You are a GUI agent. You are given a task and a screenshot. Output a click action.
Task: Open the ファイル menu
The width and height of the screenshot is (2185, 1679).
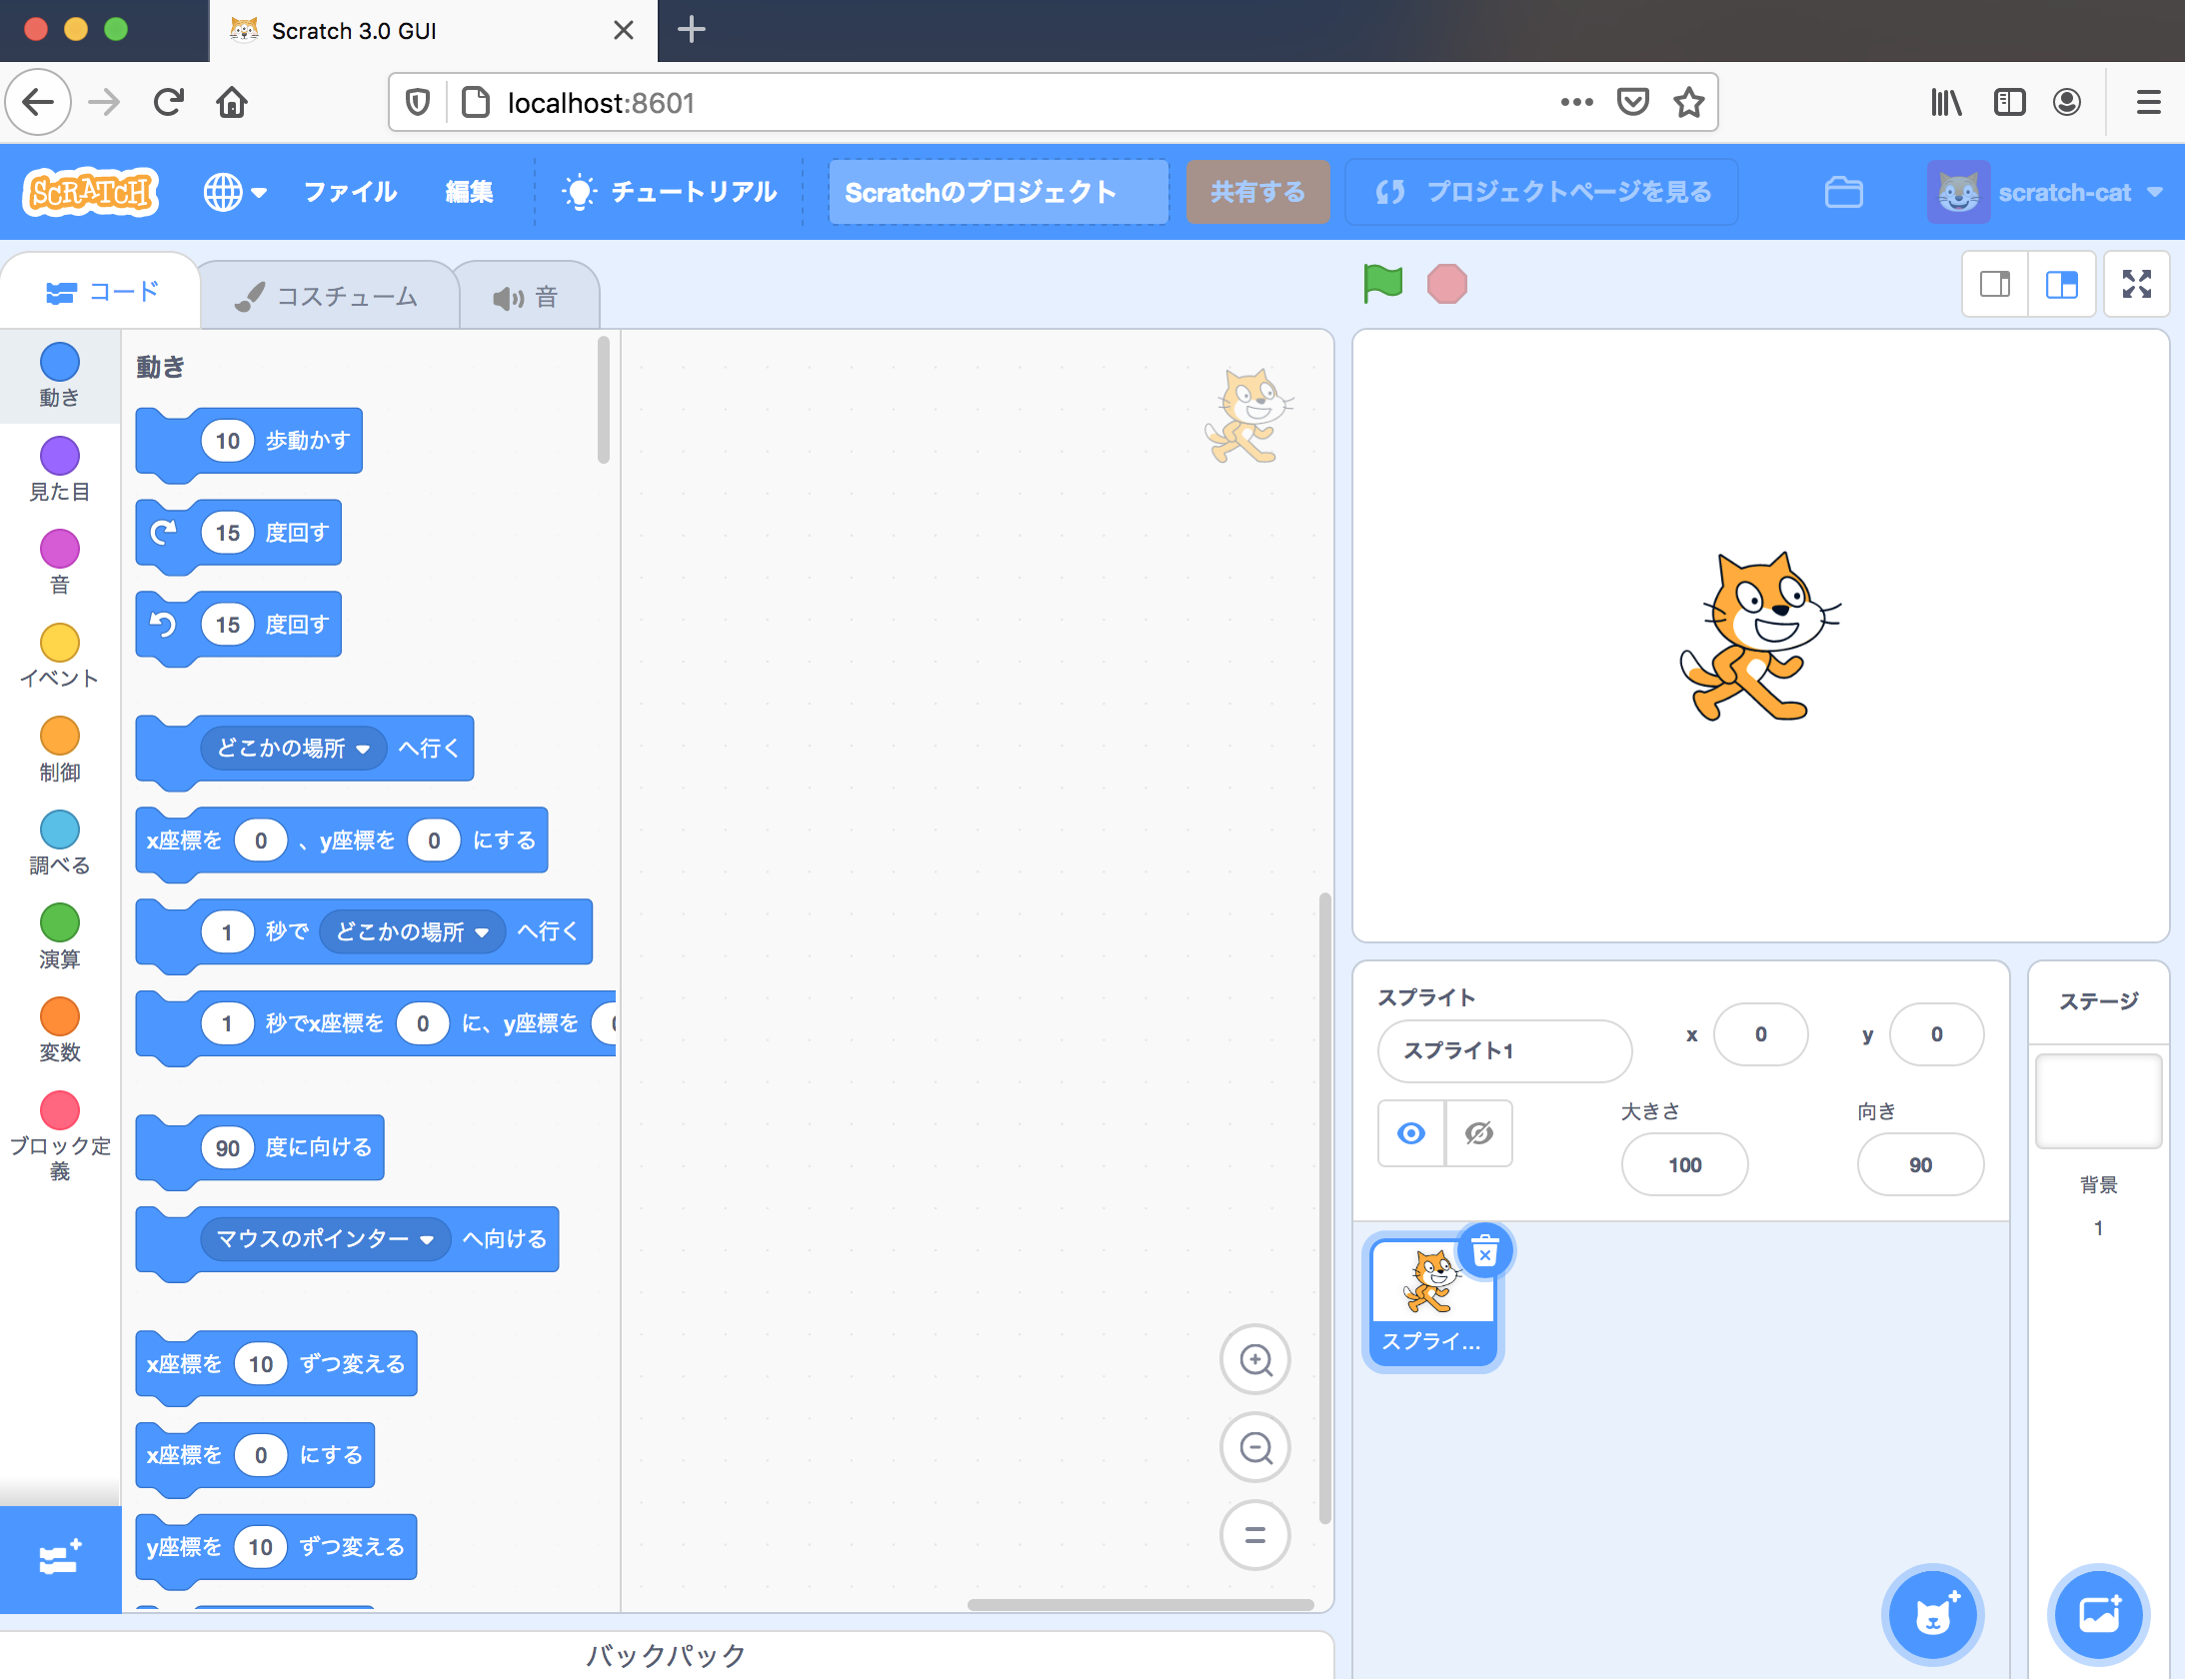point(350,192)
